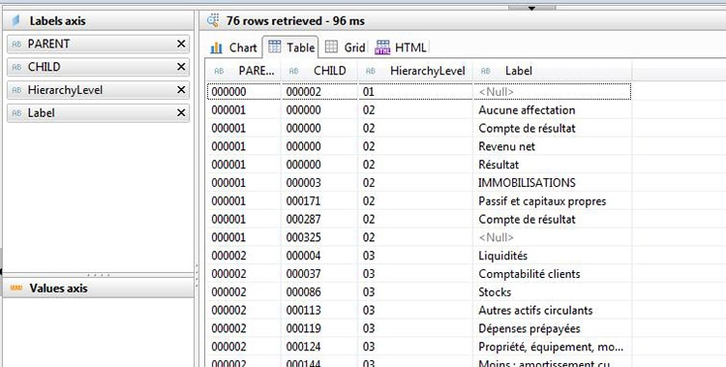Select the cell 'Autres actifs circulants'
The image size is (726, 367).
click(552, 310)
